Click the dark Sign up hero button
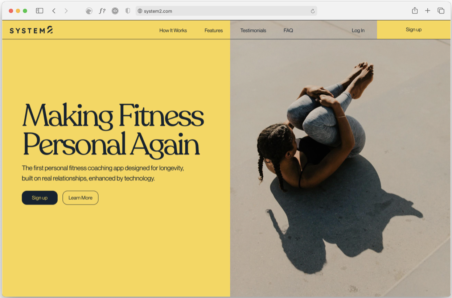452x298 pixels. click(x=40, y=198)
